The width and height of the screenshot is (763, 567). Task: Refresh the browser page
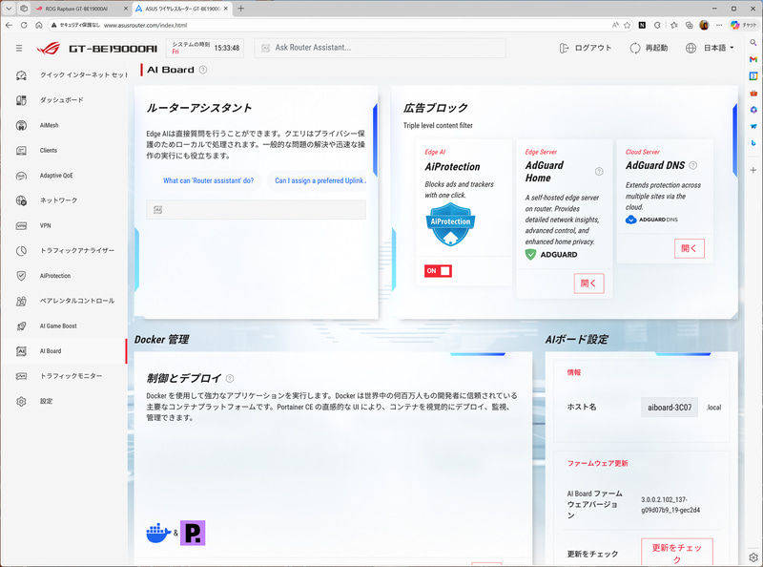click(24, 25)
